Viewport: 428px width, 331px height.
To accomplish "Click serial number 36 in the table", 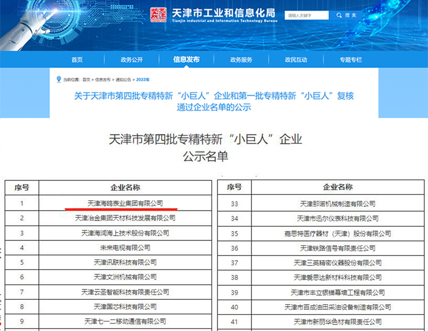I will point(235,248).
